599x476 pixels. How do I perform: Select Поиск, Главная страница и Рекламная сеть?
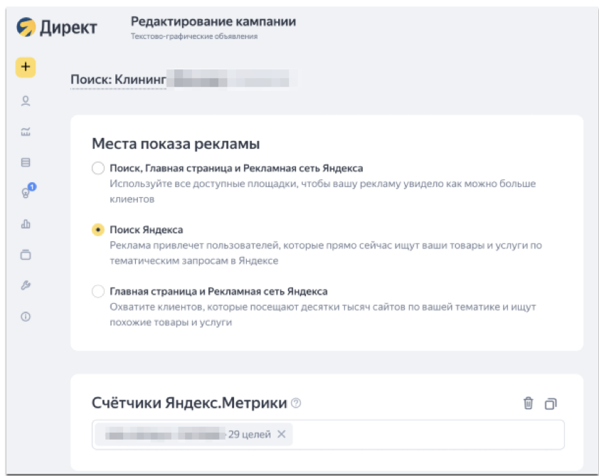point(98,168)
